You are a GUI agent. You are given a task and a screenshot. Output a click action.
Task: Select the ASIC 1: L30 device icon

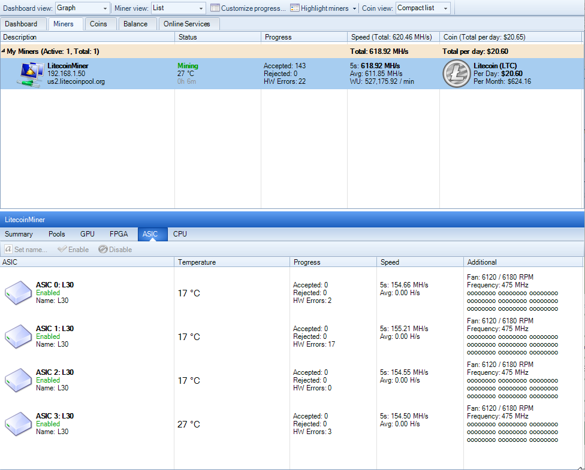coord(18,336)
